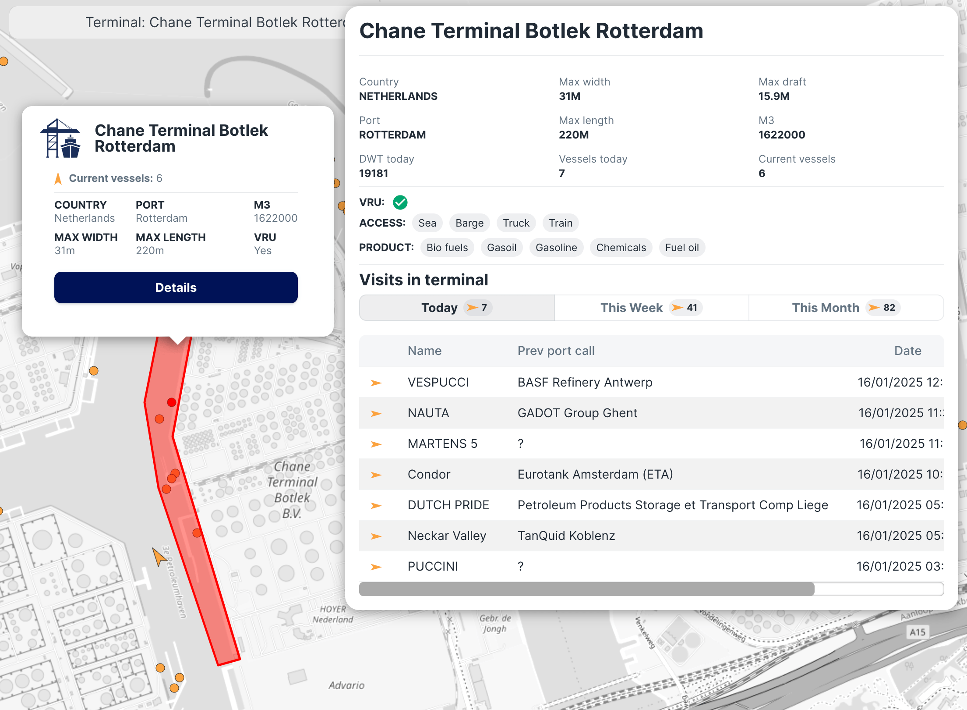
Task: Select the Bio fuels product tag
Action: [x=447, y=248]
